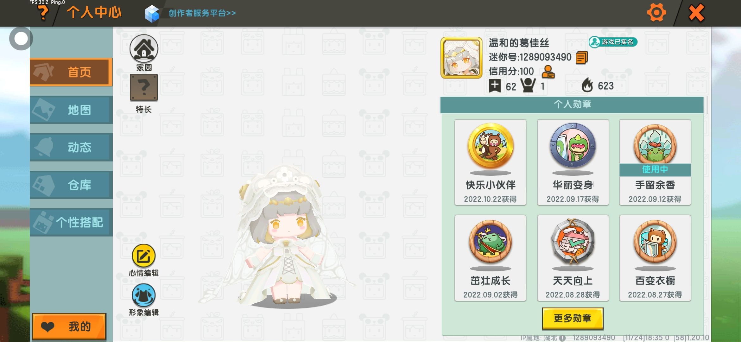The width and height of the screenshot is (741, 342).
Task: Open the 个性搭配 sidebar tab
Action: tap(71, 222)
